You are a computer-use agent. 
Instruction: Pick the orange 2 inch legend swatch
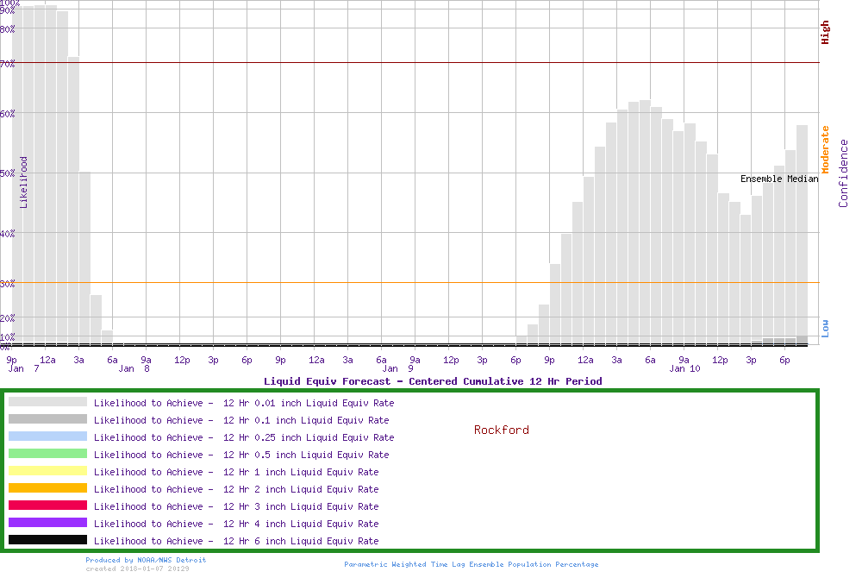pos(47,488)
